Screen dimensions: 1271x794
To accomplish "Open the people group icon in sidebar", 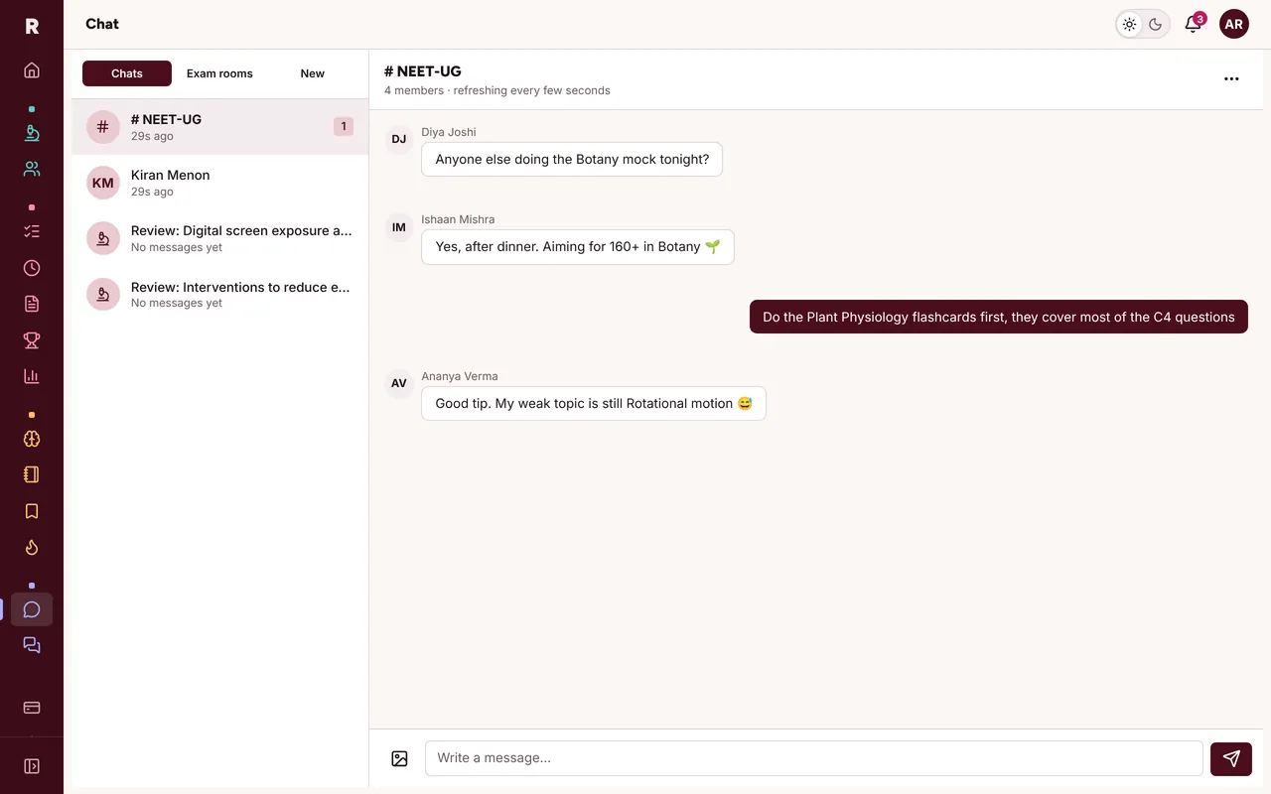I will coord(32,169).
